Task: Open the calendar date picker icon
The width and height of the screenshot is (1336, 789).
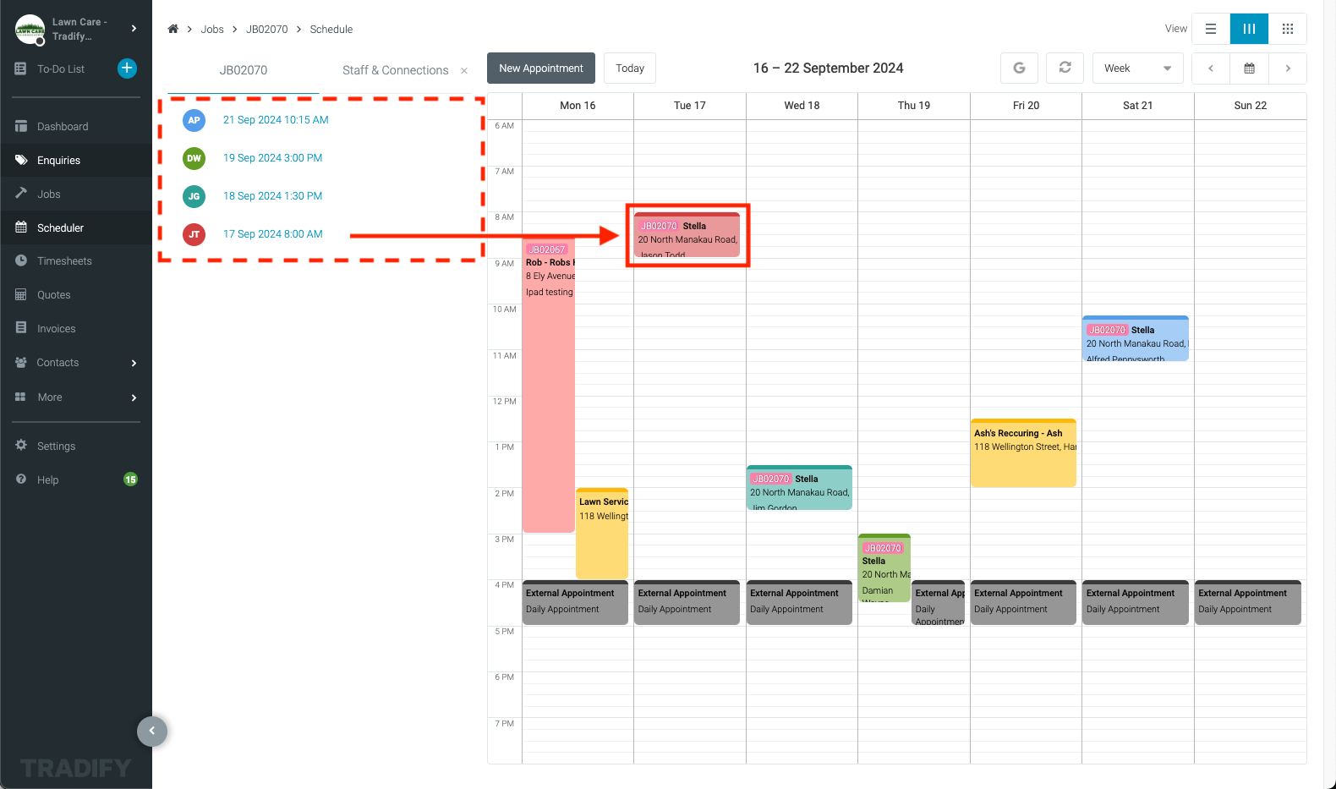Action: coord(1249,68)
